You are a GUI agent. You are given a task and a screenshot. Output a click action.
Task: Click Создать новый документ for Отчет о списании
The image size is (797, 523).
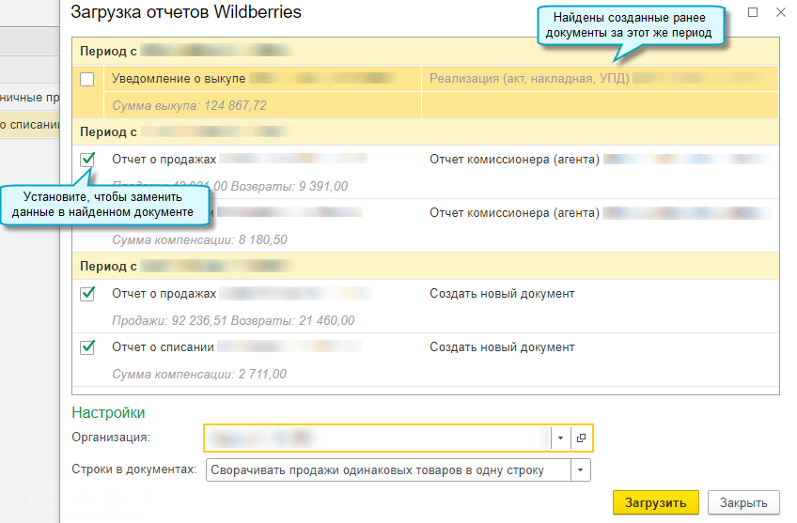[x=502, y=347]
